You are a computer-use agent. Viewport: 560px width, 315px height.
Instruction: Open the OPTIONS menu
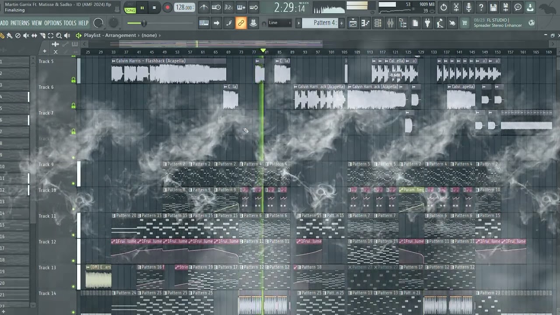tap(53, 23)
